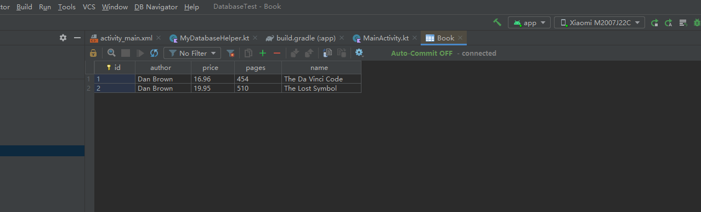This screenshot has width=701, height=212.
Task: Close the build.gradle (:app) tab
Action: (341, 38)
